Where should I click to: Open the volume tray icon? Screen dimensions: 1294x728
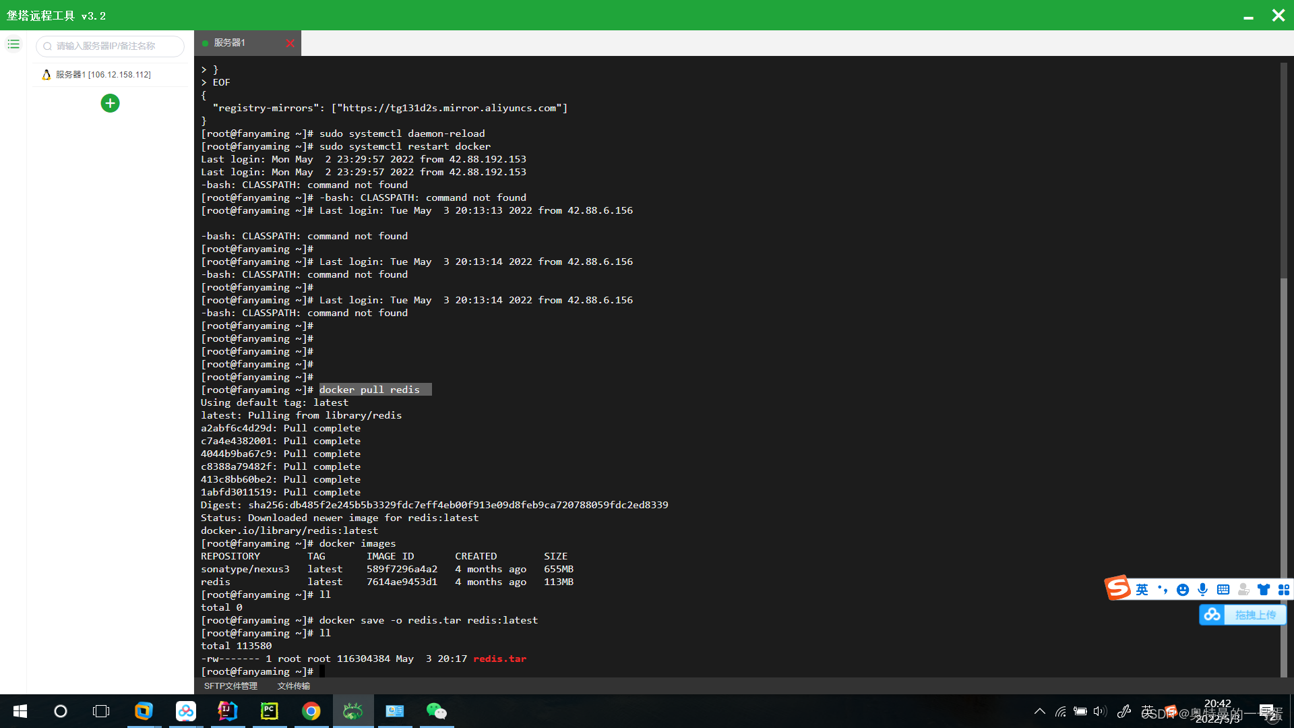(x=1100, y=711)
